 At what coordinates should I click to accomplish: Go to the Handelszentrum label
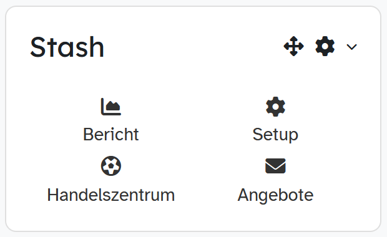(x=111, y=195)
